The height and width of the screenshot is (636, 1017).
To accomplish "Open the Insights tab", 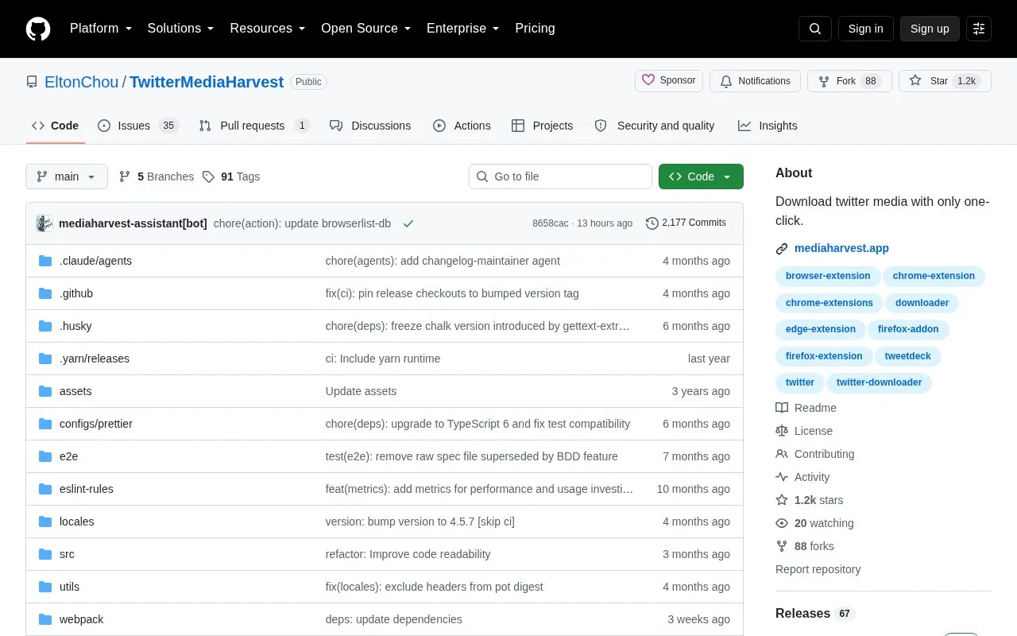I will point(768,126).
